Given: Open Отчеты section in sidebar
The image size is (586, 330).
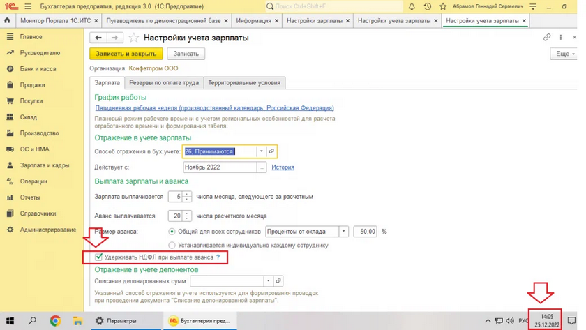Looking at the screenshot, I should point(29,197).
